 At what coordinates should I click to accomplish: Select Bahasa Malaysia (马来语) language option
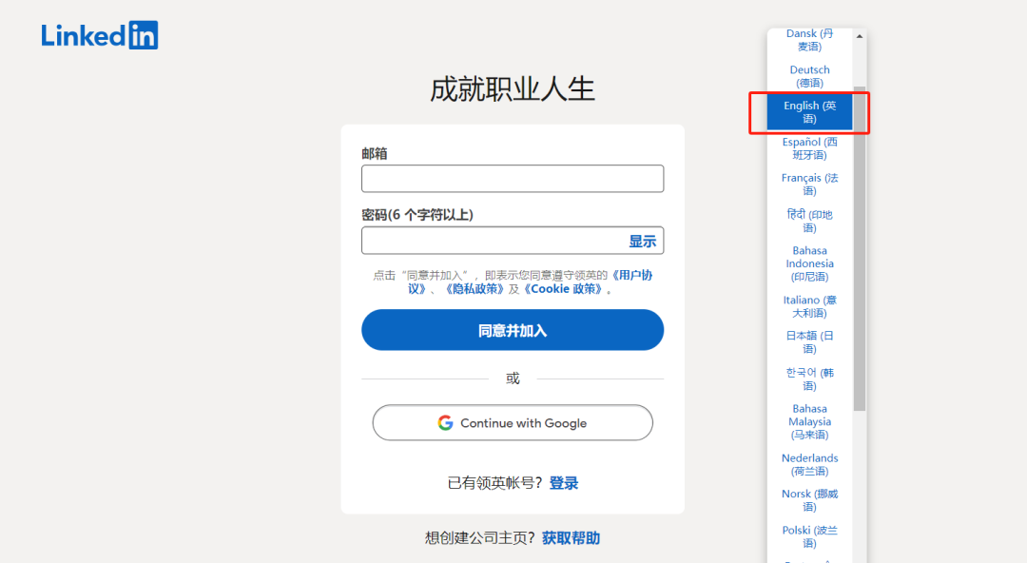click(809, 421)
